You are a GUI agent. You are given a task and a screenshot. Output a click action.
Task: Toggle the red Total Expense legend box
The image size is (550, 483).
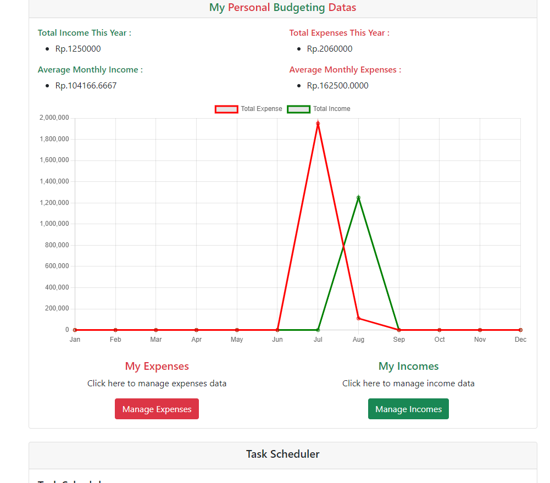[x=226, y=109]
